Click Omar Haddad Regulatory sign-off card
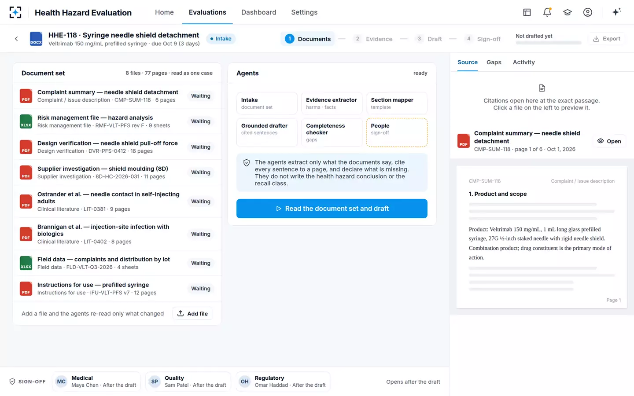This screenshot has width=634, height=396. [x=283, y=381]
